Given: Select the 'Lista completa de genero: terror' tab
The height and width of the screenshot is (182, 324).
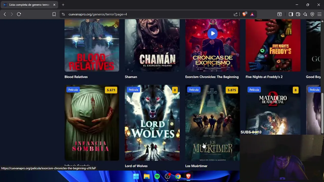Looking at the screenshot, I should pyautogui.click(x=30, y=5).
